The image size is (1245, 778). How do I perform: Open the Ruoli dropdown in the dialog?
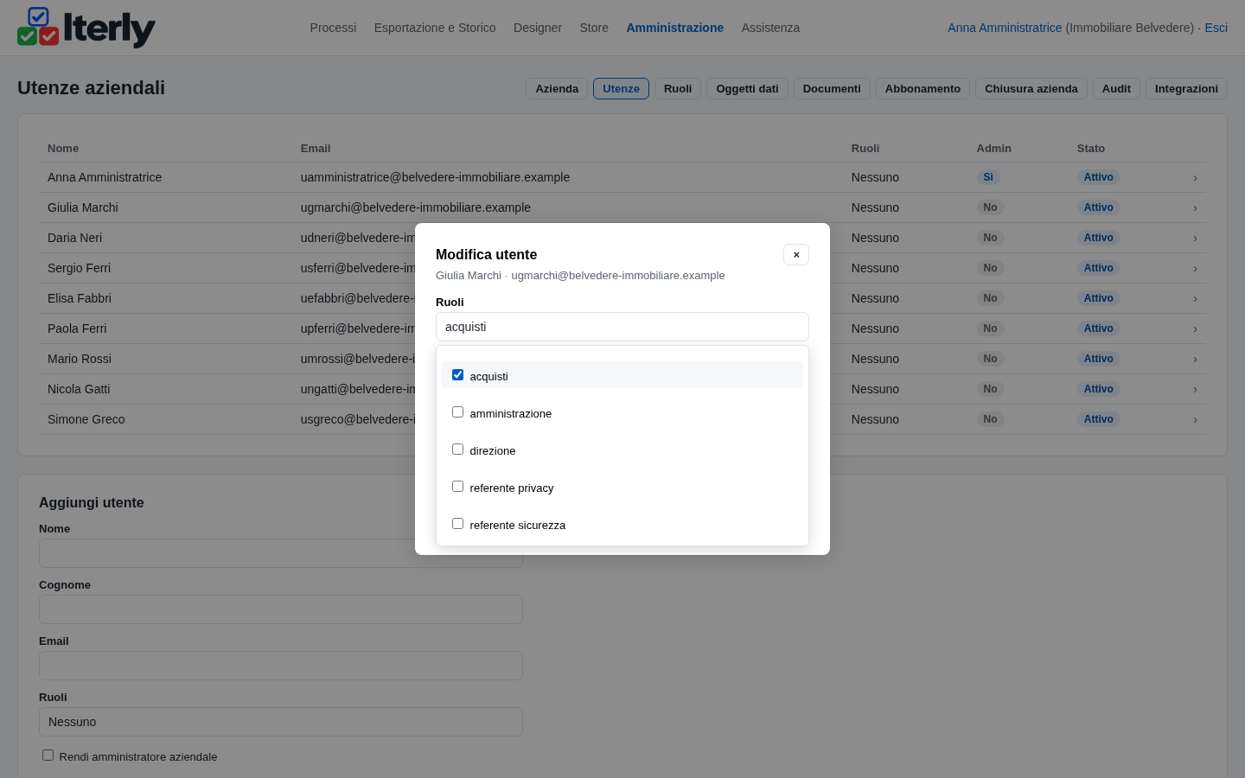click(622, 327)
